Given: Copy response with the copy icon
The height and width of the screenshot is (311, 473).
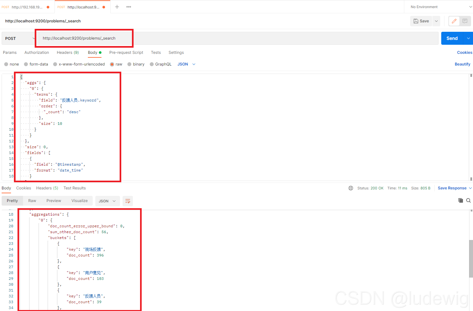Looking at the screenshot, I should point(460,200).
